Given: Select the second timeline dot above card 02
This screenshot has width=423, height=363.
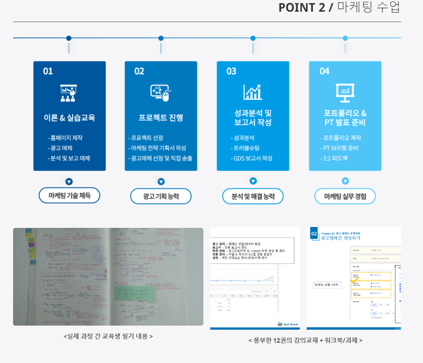Looking at the screenshot, I should tap(161, 38).
